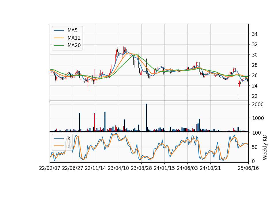The width and height of the screenshot is (276, 198).
Task: Click the 24/06/03 date label
Action: [187, 168]
